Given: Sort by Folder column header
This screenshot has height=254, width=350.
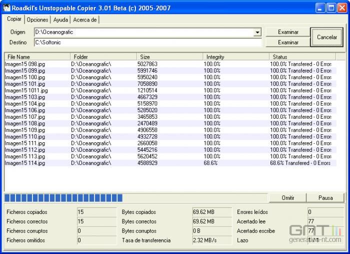Looking at the screenshot, I should 103,57.
